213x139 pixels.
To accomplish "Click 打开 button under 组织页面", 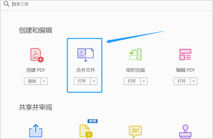I will [x=132, y=81].
